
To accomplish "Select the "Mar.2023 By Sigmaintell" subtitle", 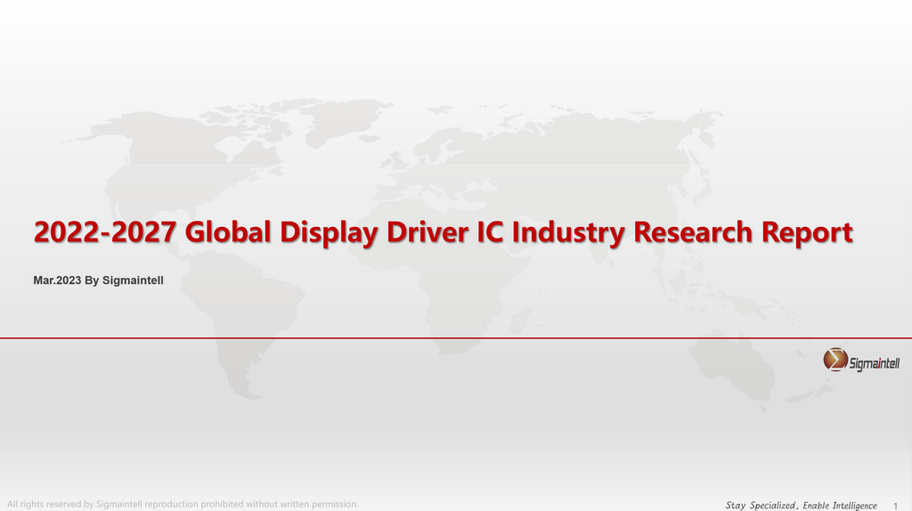I will [x=98, y=280].
